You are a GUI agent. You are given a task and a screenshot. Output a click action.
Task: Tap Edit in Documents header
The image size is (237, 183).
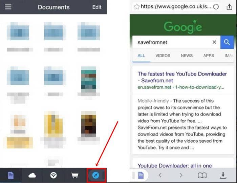coord(97,7)
